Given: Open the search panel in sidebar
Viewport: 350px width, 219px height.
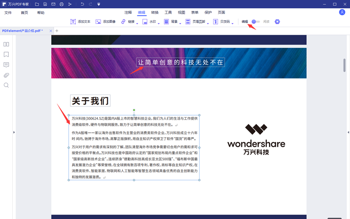Looking at the screenshot, I should [x=6, y=85].
